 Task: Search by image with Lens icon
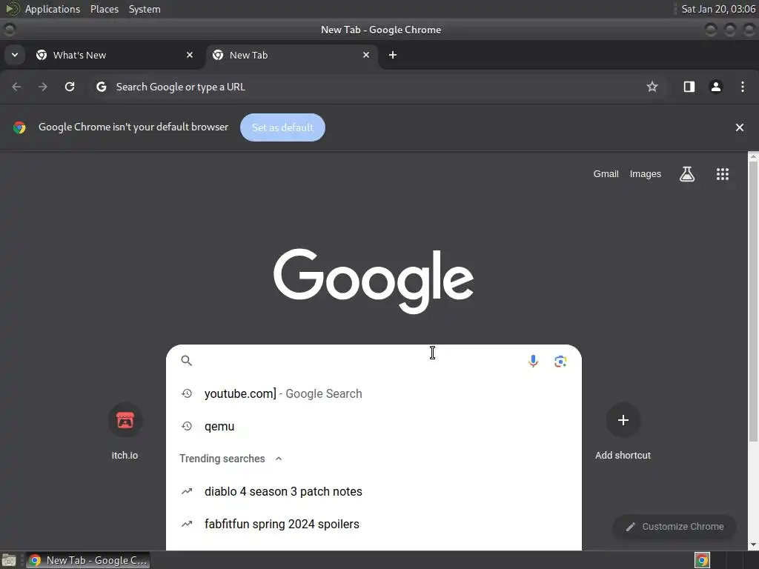pyautogui.click(x=560, y=361)
